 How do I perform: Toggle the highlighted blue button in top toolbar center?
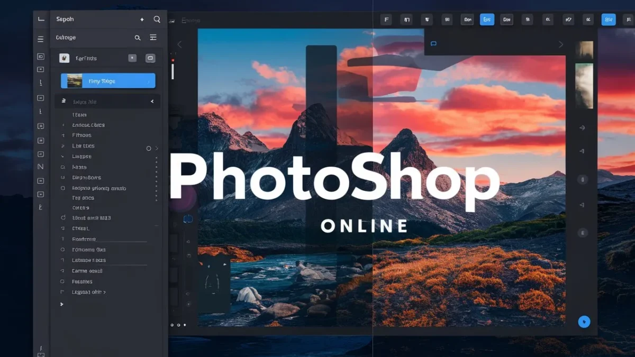[x=487, y=20]
